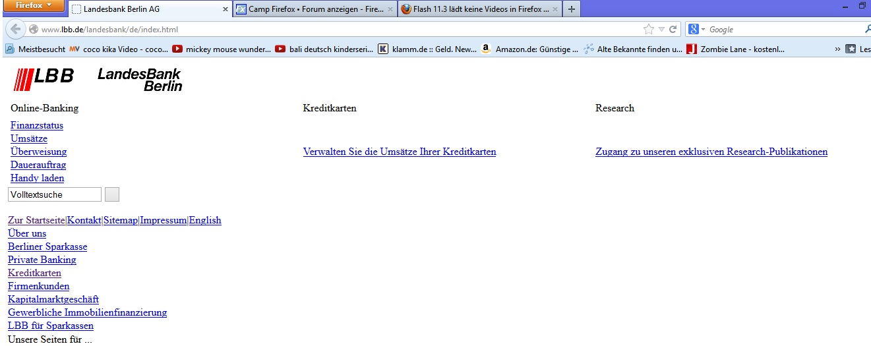Screen dimensions: 871x346
Task: Click the LandesBank Berlin wordmark logo
Action: point(140,79)
